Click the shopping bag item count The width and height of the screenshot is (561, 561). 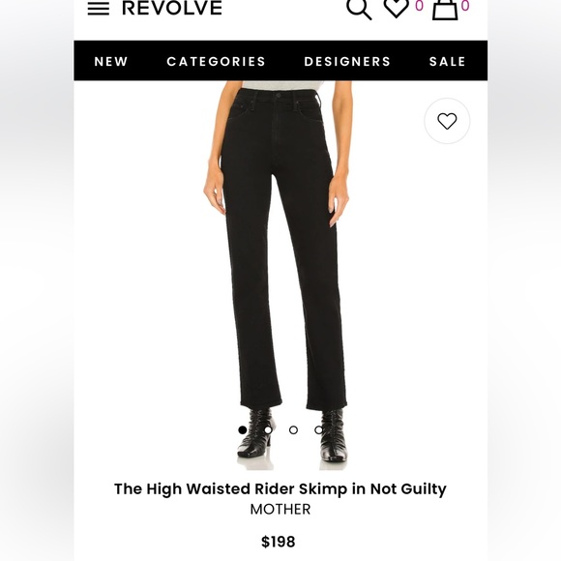[465, 6]
